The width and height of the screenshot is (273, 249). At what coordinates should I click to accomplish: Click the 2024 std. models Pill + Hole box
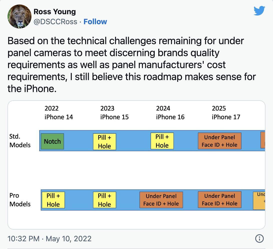(162, 141)
